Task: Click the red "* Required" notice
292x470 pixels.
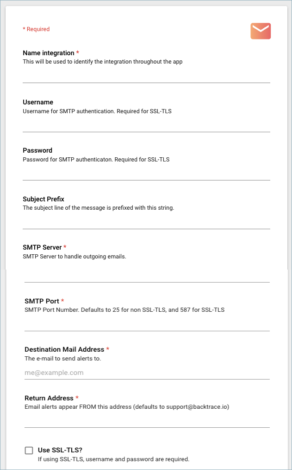Action: 36,29
